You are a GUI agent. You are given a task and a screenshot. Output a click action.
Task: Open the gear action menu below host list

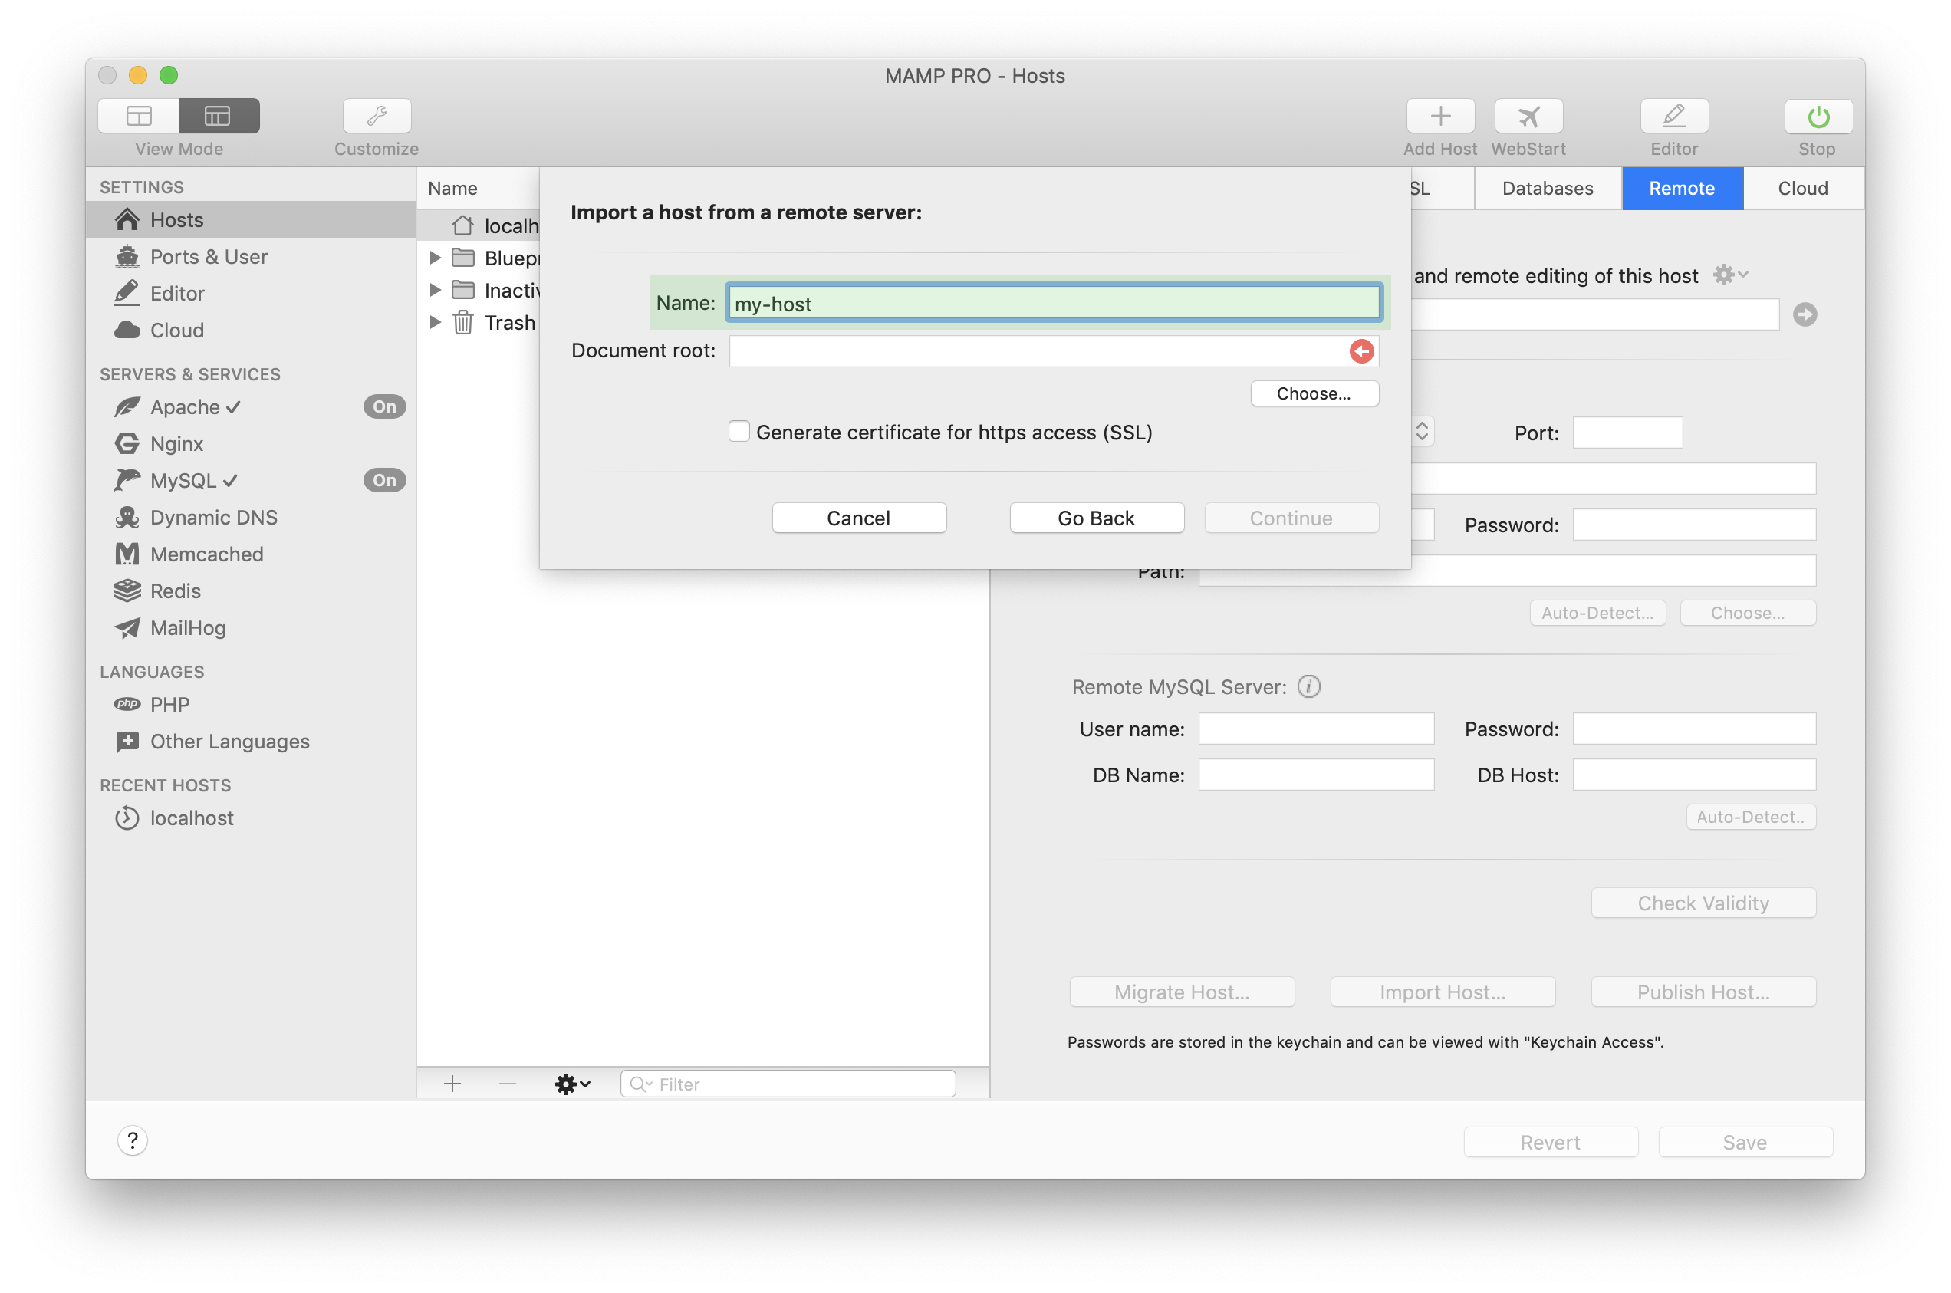tap(571, 1084)
